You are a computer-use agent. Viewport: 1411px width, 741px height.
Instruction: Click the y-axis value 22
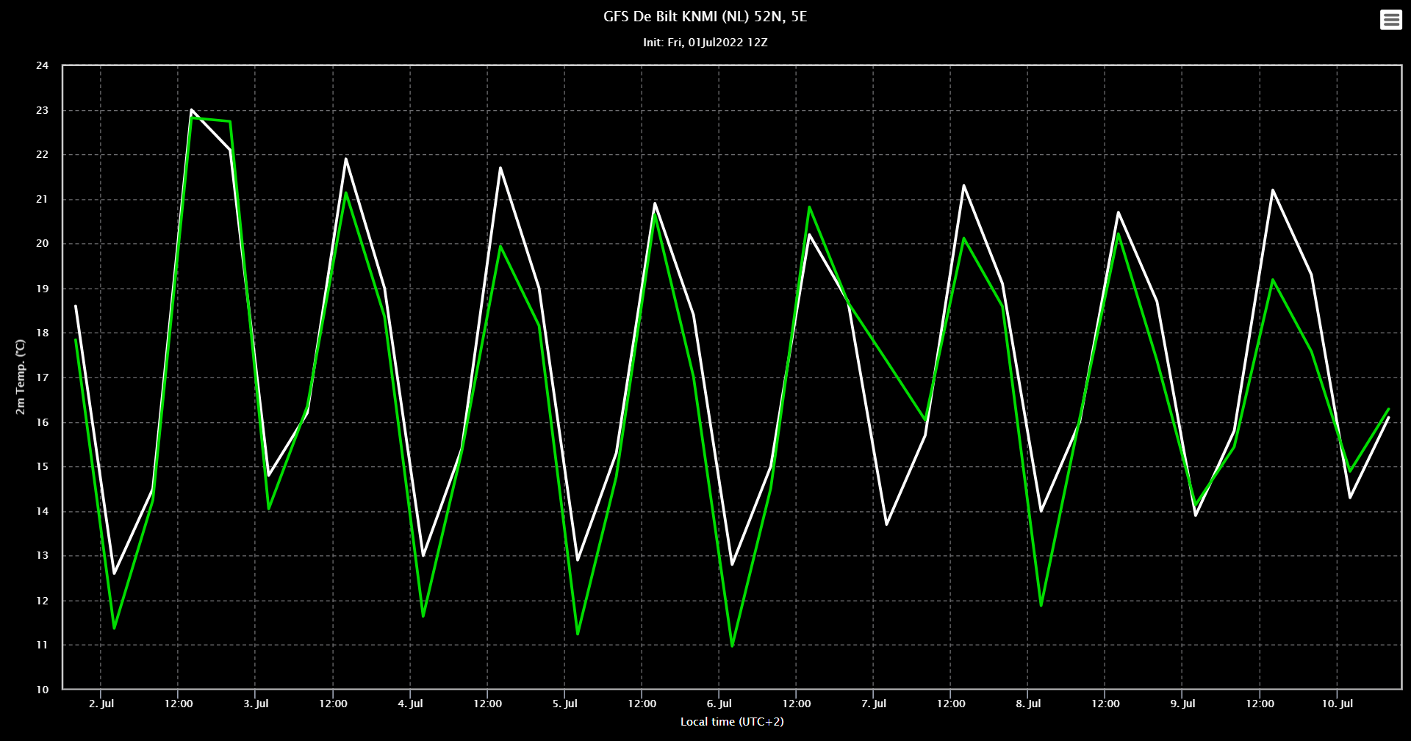click(42, 154)
